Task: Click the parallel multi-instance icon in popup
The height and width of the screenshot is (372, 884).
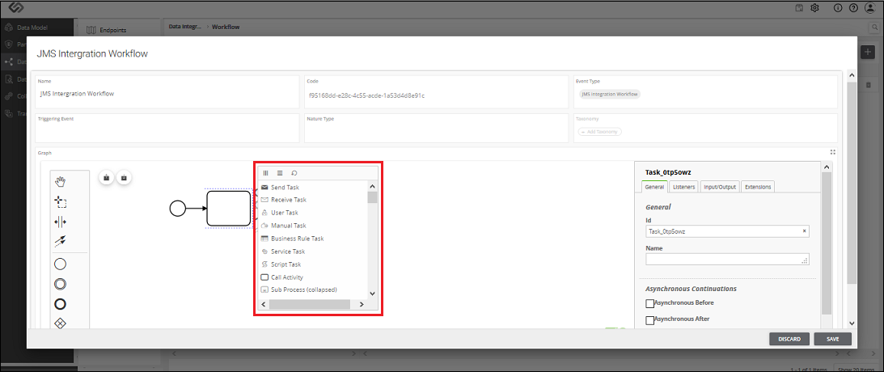Action: tap(265, 173)
